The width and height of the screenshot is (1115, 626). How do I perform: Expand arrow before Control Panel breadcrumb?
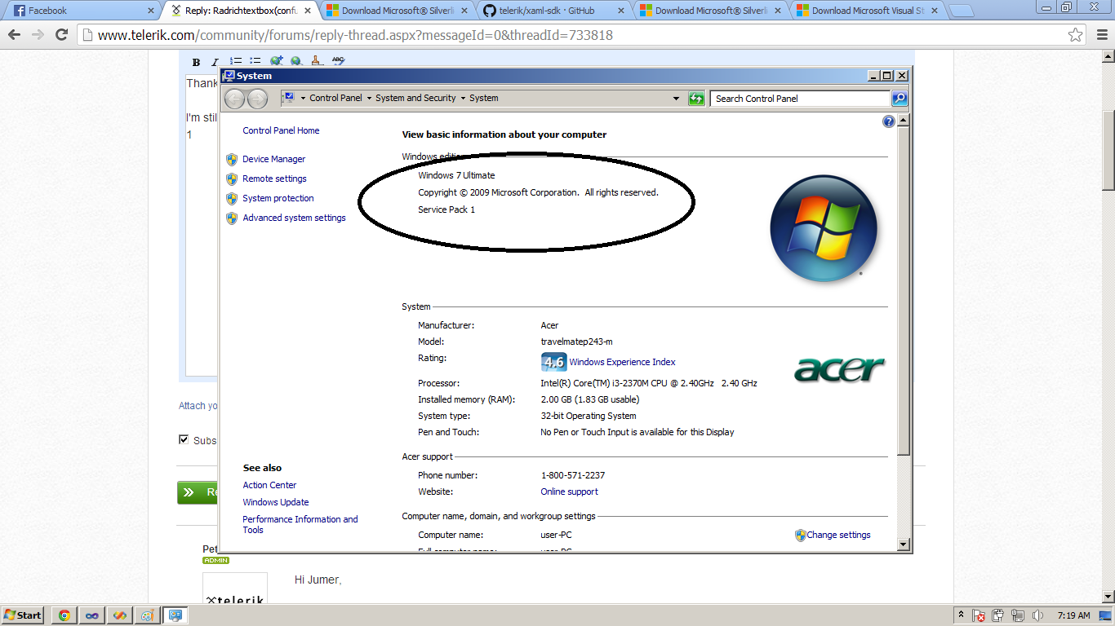(303, 99)
